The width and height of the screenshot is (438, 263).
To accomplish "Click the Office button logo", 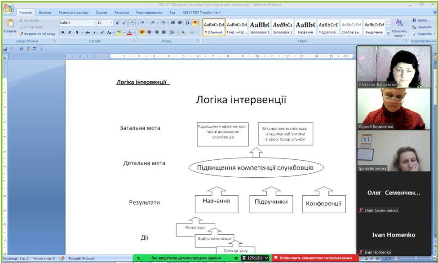I will 9,9.
